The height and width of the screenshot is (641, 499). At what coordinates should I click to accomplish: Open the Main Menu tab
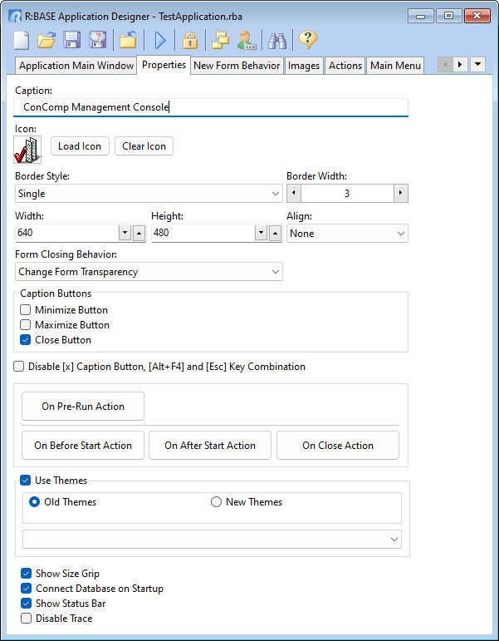(395, 66)
